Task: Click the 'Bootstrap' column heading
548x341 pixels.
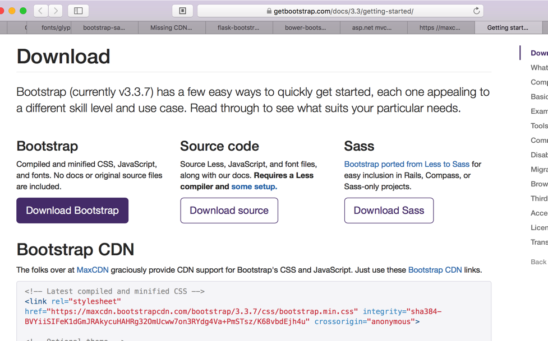Action: [47, 146]
